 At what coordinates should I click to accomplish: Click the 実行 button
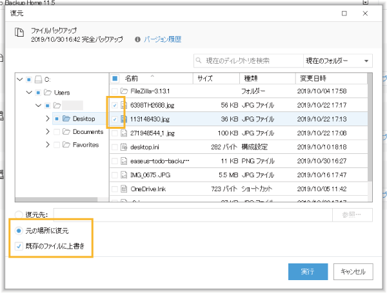click(x=308, y=272)
